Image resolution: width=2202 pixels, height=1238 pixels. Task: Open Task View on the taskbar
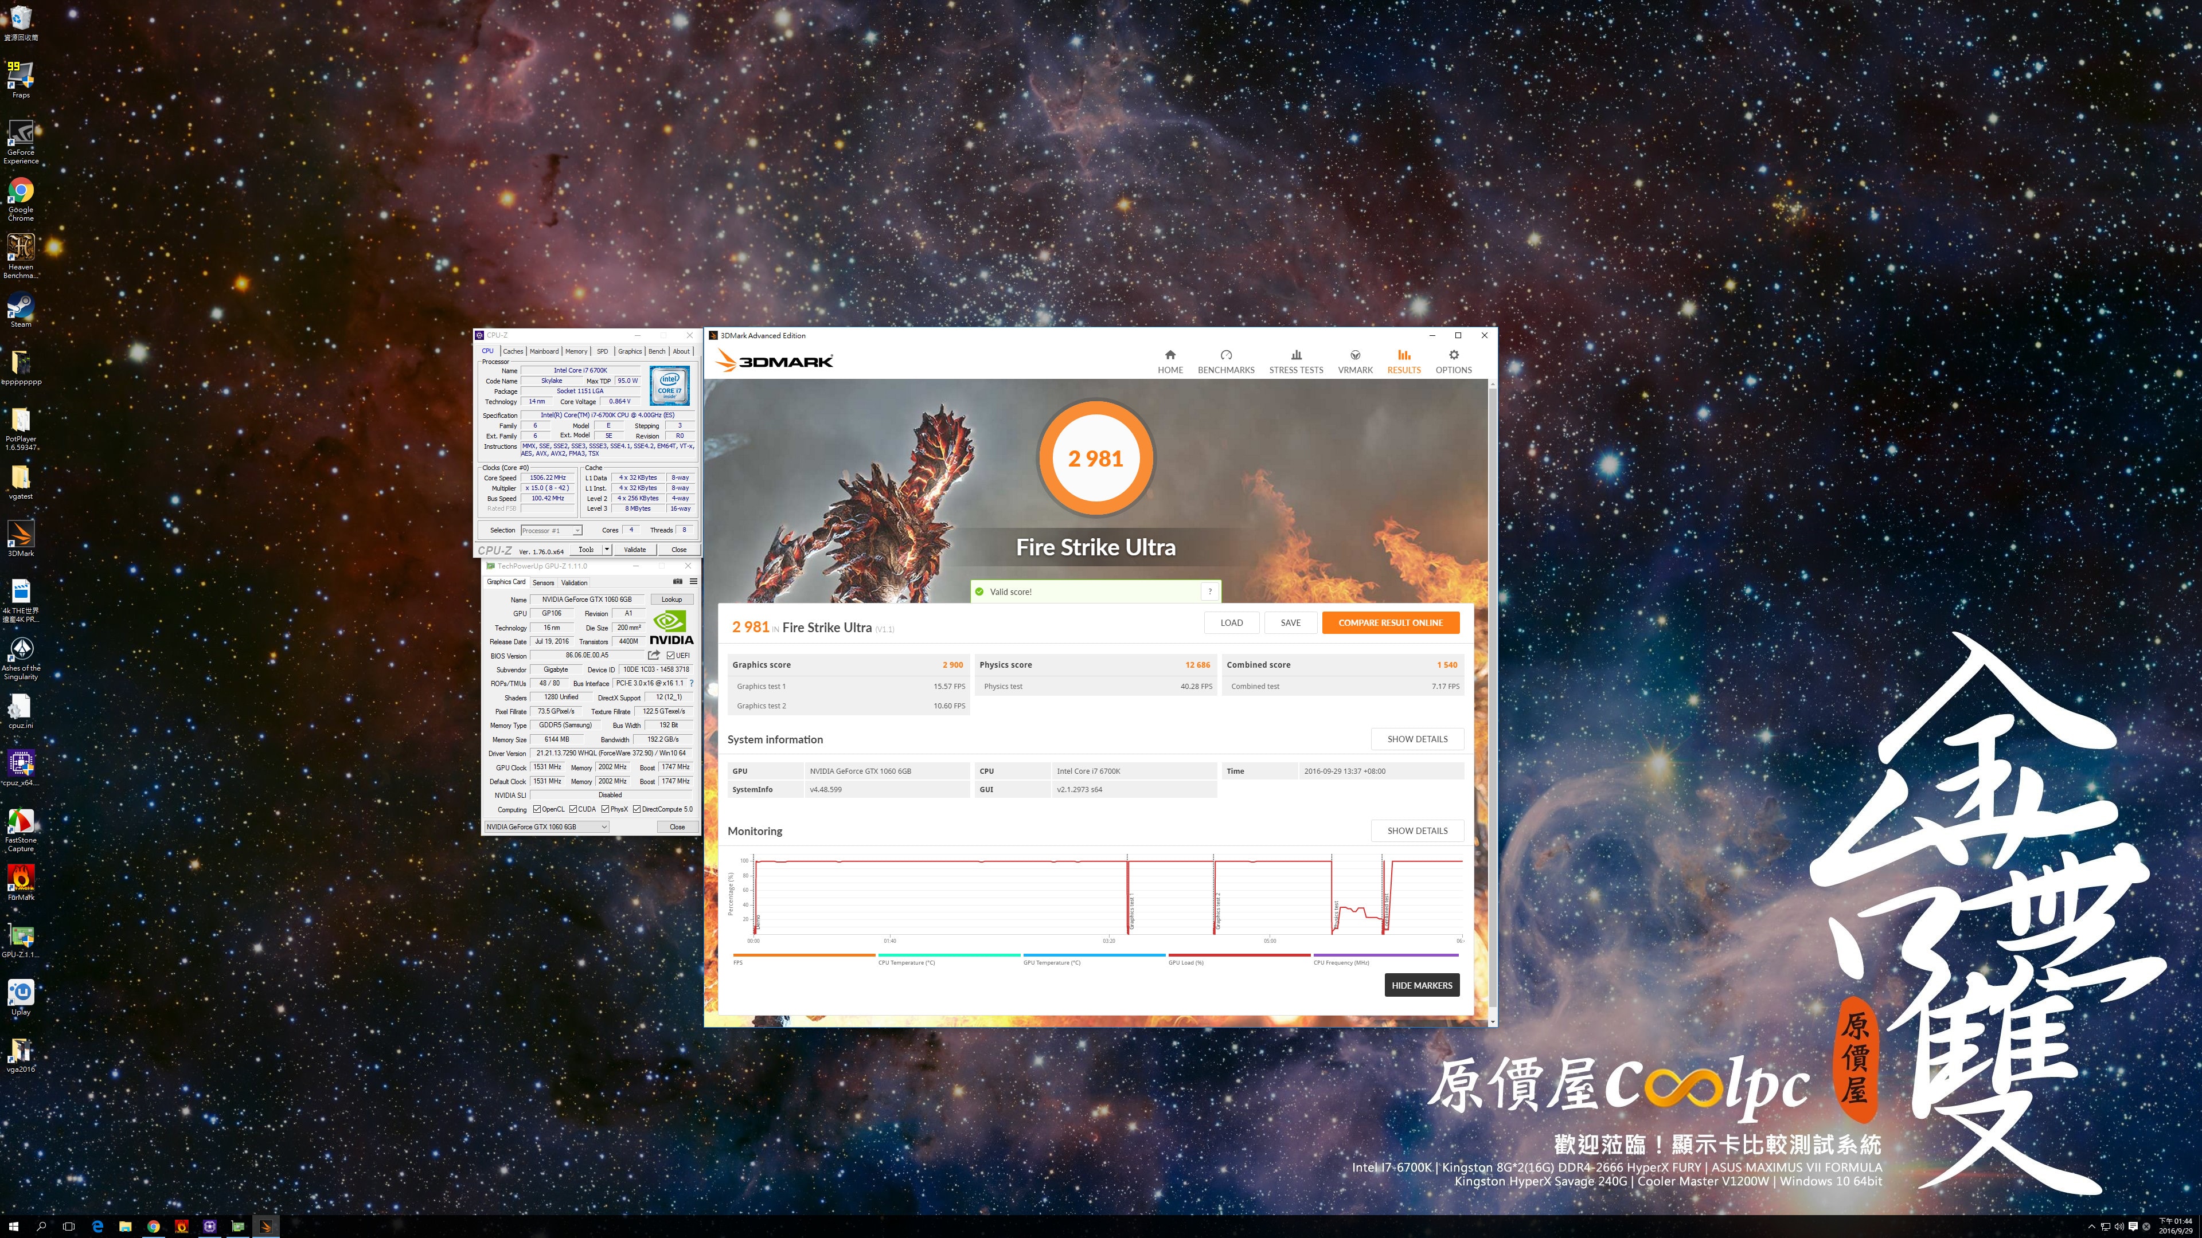[x=69, y=1226]
